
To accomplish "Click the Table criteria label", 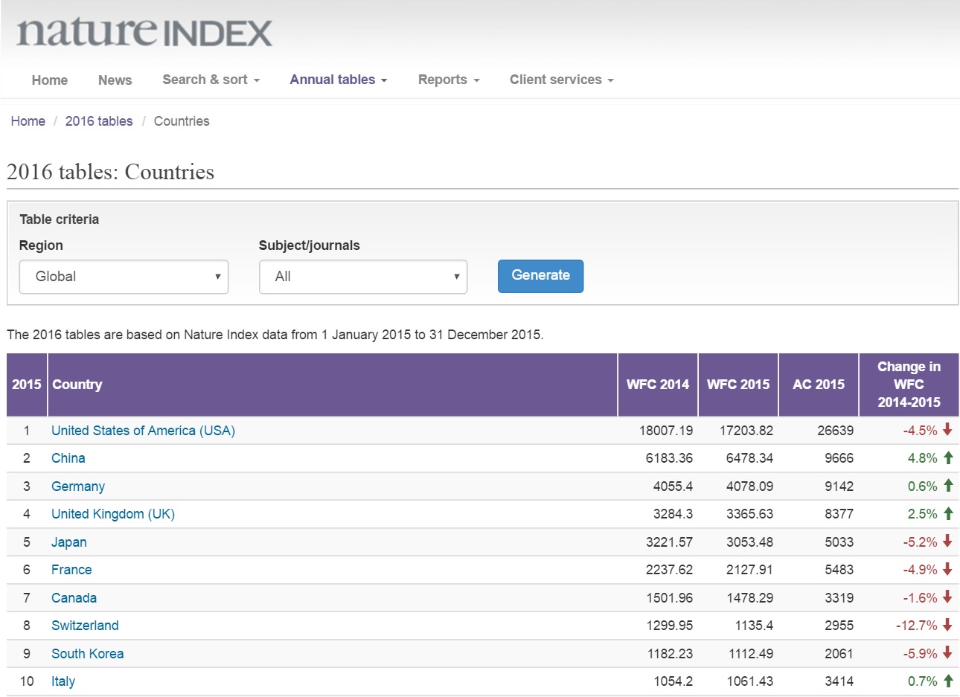I will click(x=60, y=219).
